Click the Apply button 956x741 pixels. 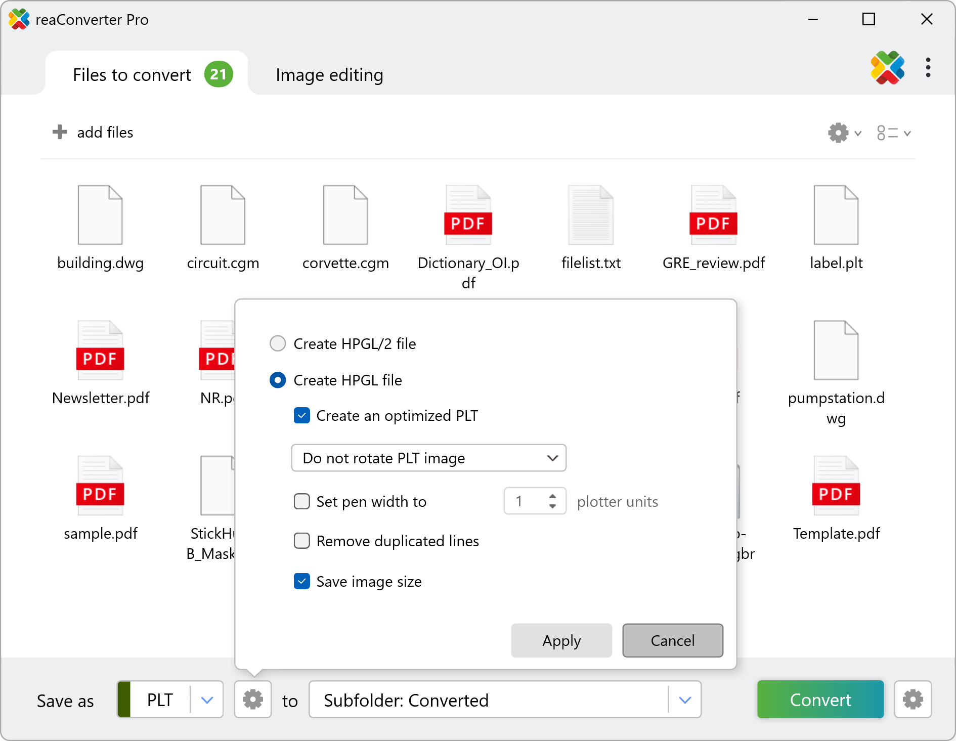pyautogui.click(x=561, y=640)
